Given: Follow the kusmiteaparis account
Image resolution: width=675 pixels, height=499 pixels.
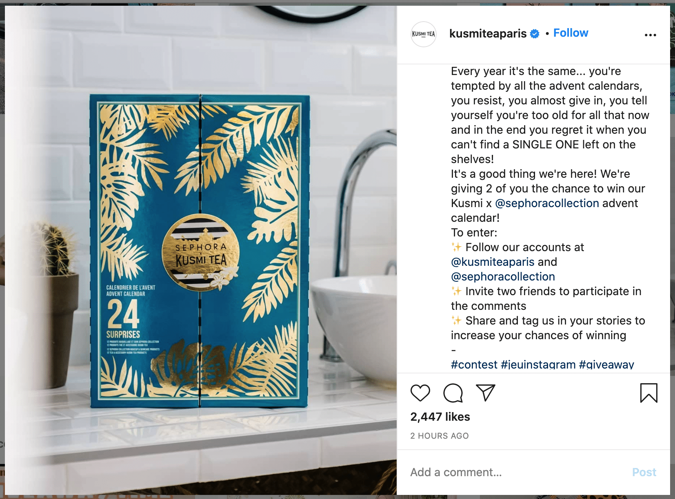Looking at the screenshot, I should coord(571,33).
